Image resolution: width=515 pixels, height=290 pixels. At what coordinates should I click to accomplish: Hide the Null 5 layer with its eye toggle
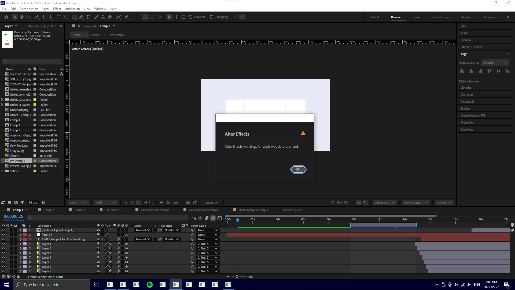pyautogui.click(x=3, y=235)
